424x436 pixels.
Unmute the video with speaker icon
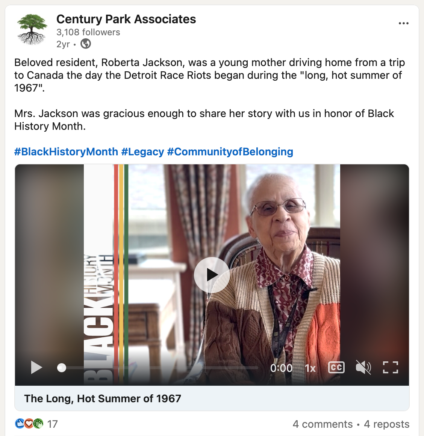(363, 367)
